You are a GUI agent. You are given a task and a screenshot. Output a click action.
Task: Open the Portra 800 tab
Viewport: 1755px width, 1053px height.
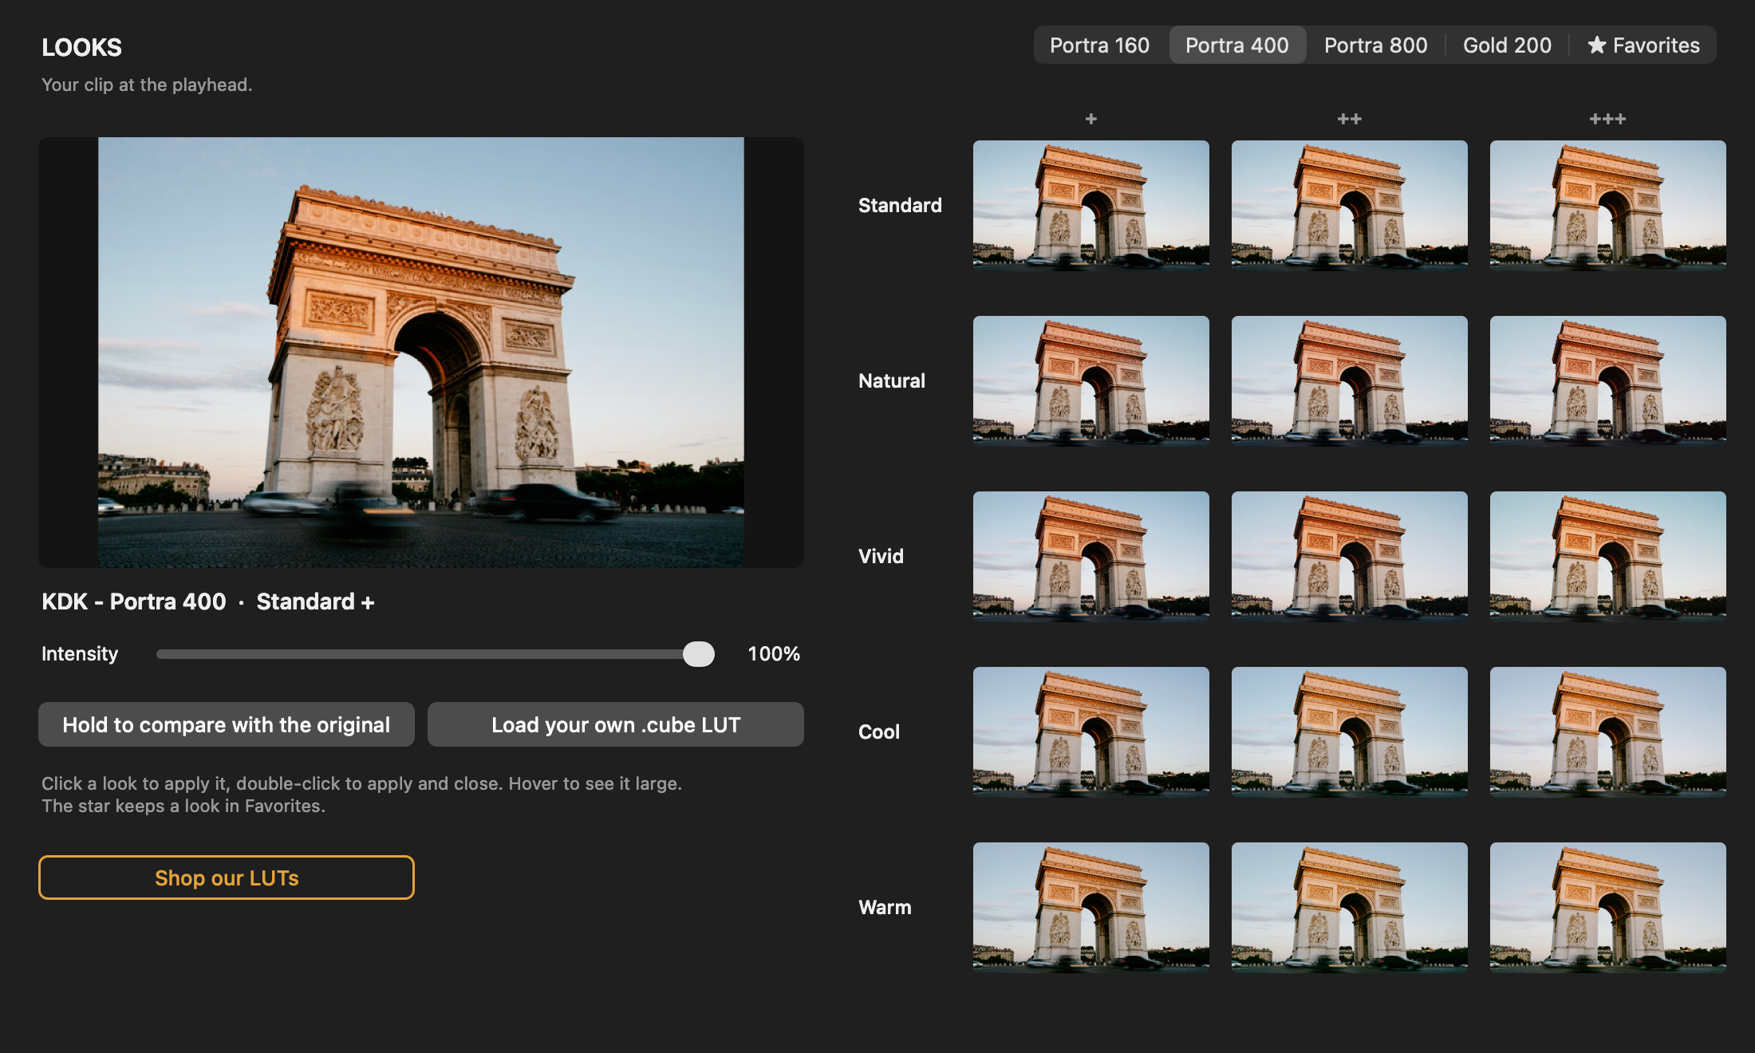[1376, 45]
